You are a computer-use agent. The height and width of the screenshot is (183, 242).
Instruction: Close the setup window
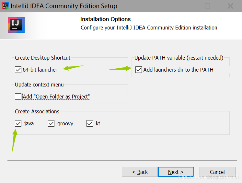click(230, 6)
